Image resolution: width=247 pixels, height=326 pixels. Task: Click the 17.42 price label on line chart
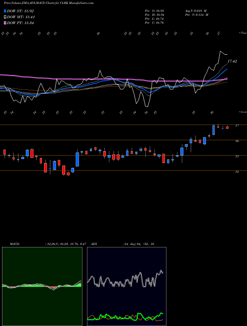click(x=232, y=61)
